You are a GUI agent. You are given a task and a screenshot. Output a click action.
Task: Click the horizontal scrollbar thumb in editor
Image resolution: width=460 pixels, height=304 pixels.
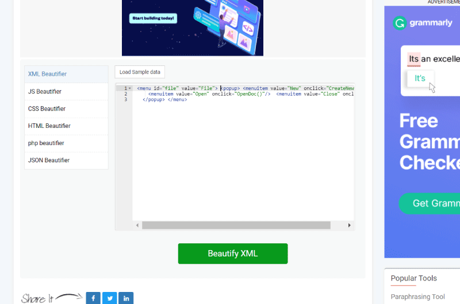point(236,225)
